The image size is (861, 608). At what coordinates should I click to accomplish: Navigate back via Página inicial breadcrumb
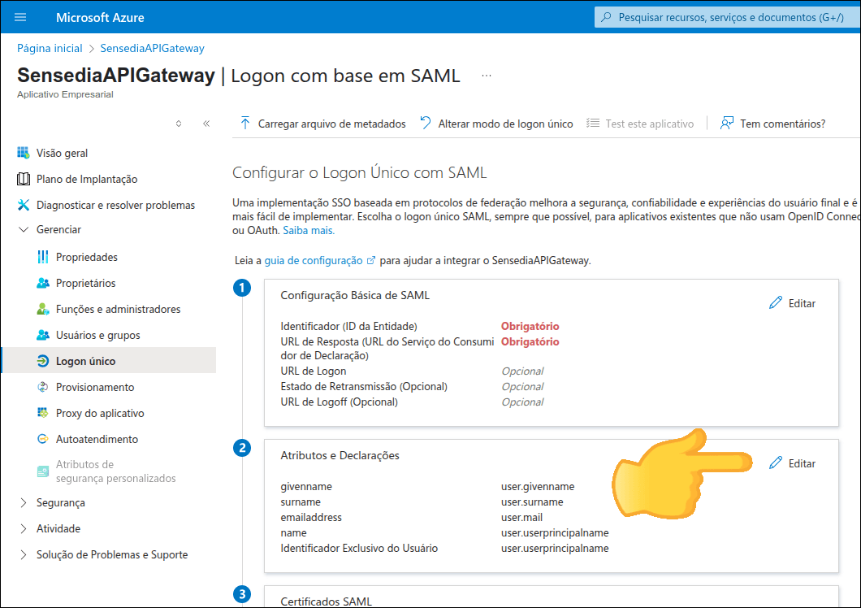tap(50, 48)
